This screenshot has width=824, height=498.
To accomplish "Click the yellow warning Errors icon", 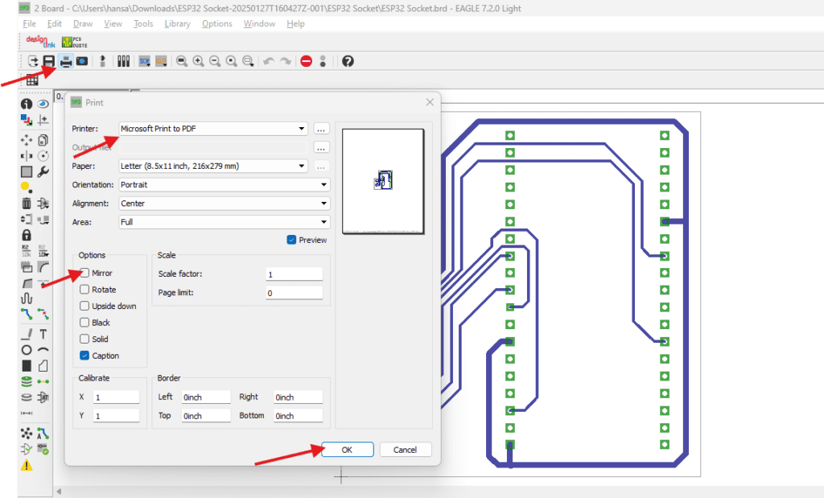I will coord(27,465).
